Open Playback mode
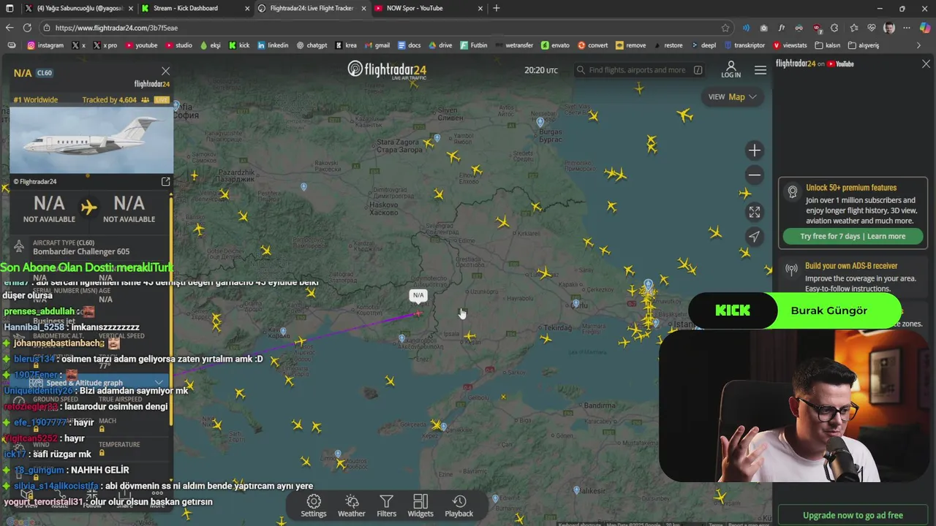 coord(459,506)
